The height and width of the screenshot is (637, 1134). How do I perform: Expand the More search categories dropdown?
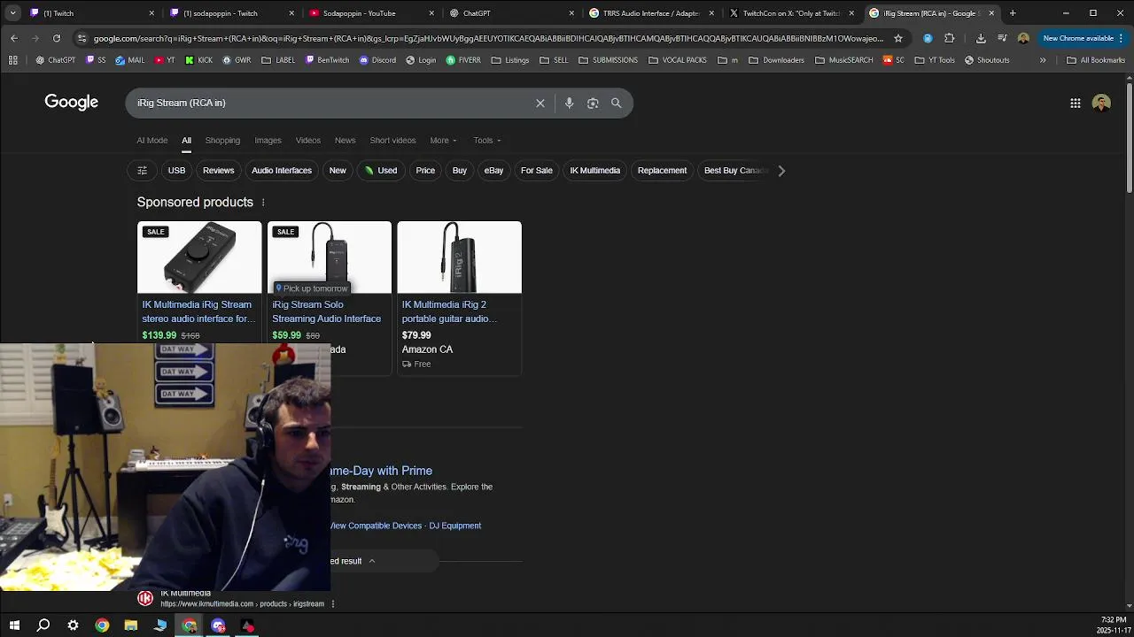443,141
